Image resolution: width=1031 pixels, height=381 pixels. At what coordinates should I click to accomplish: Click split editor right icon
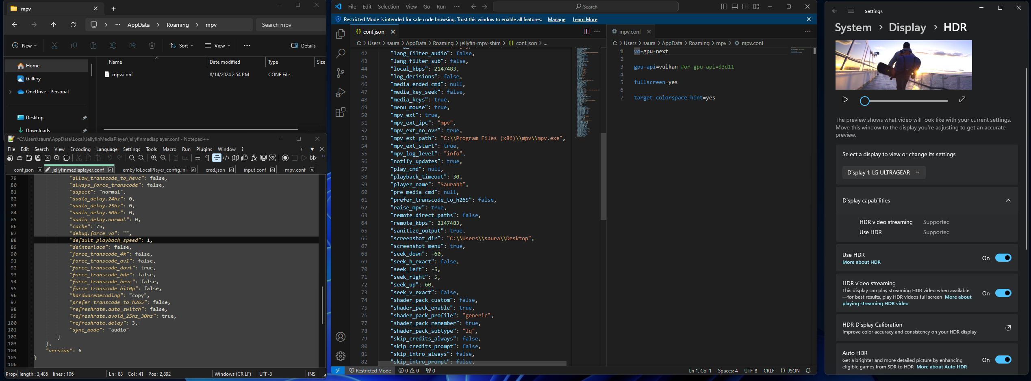pyautogui.click(x=586, y=32)
